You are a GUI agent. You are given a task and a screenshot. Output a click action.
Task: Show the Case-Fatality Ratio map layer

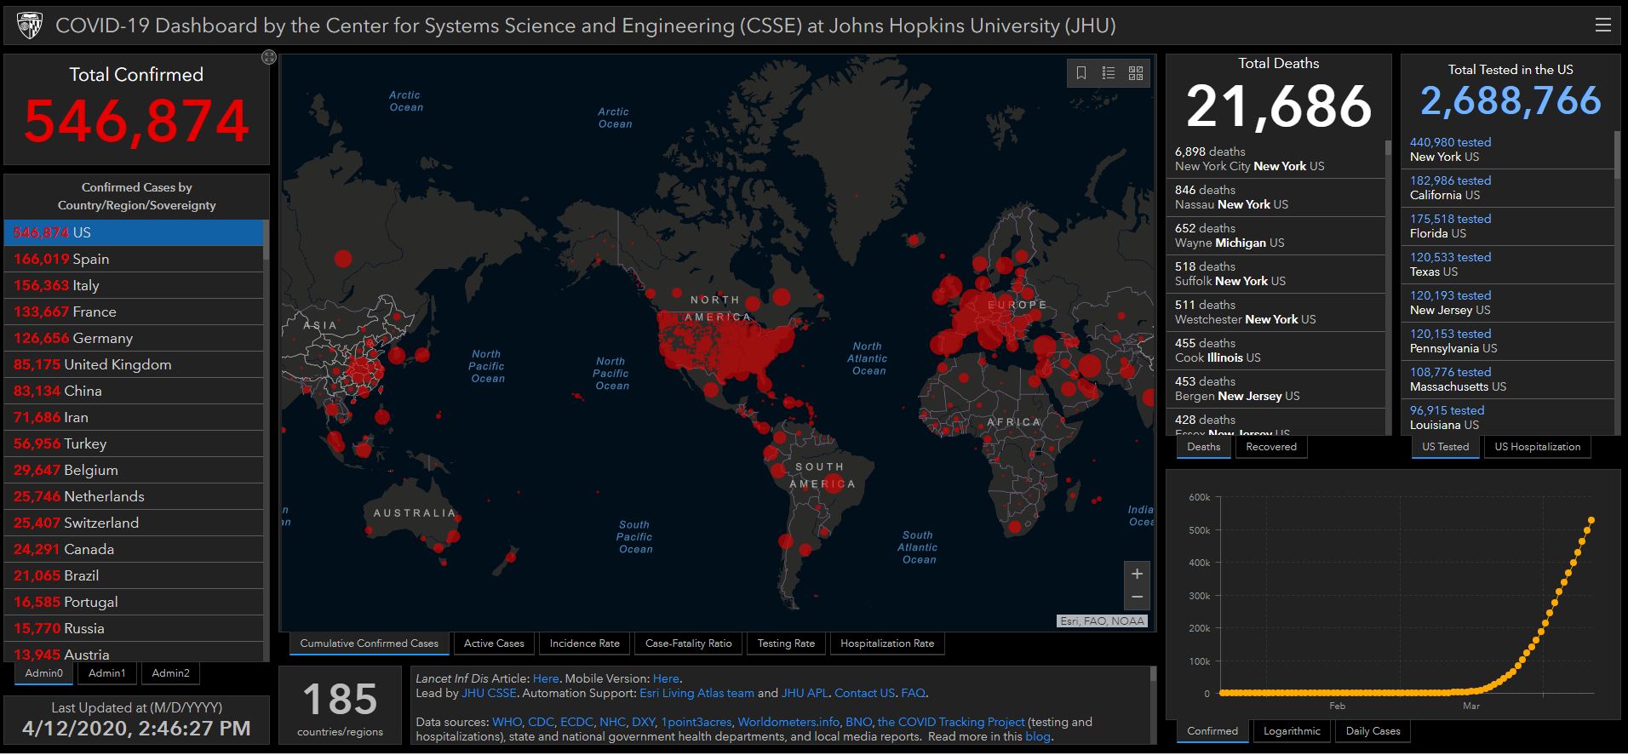[688, 643]
